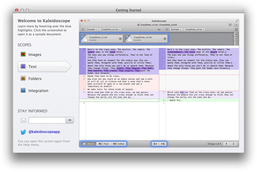Click the Text scope T icon
This screenshot has width=257, height=172.
tap(23, 66)
